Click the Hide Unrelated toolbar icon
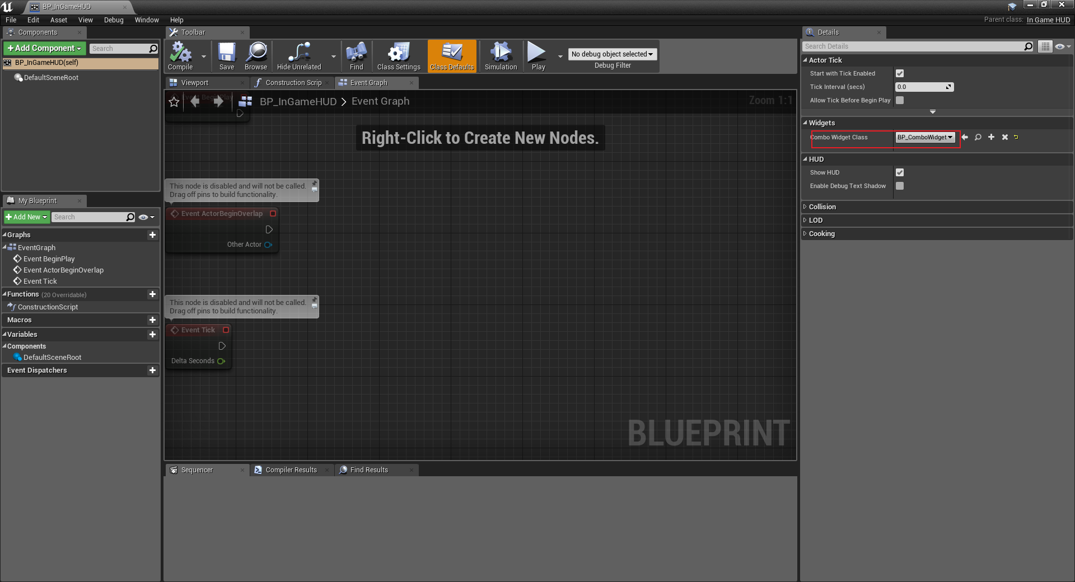 pos(298,55)
